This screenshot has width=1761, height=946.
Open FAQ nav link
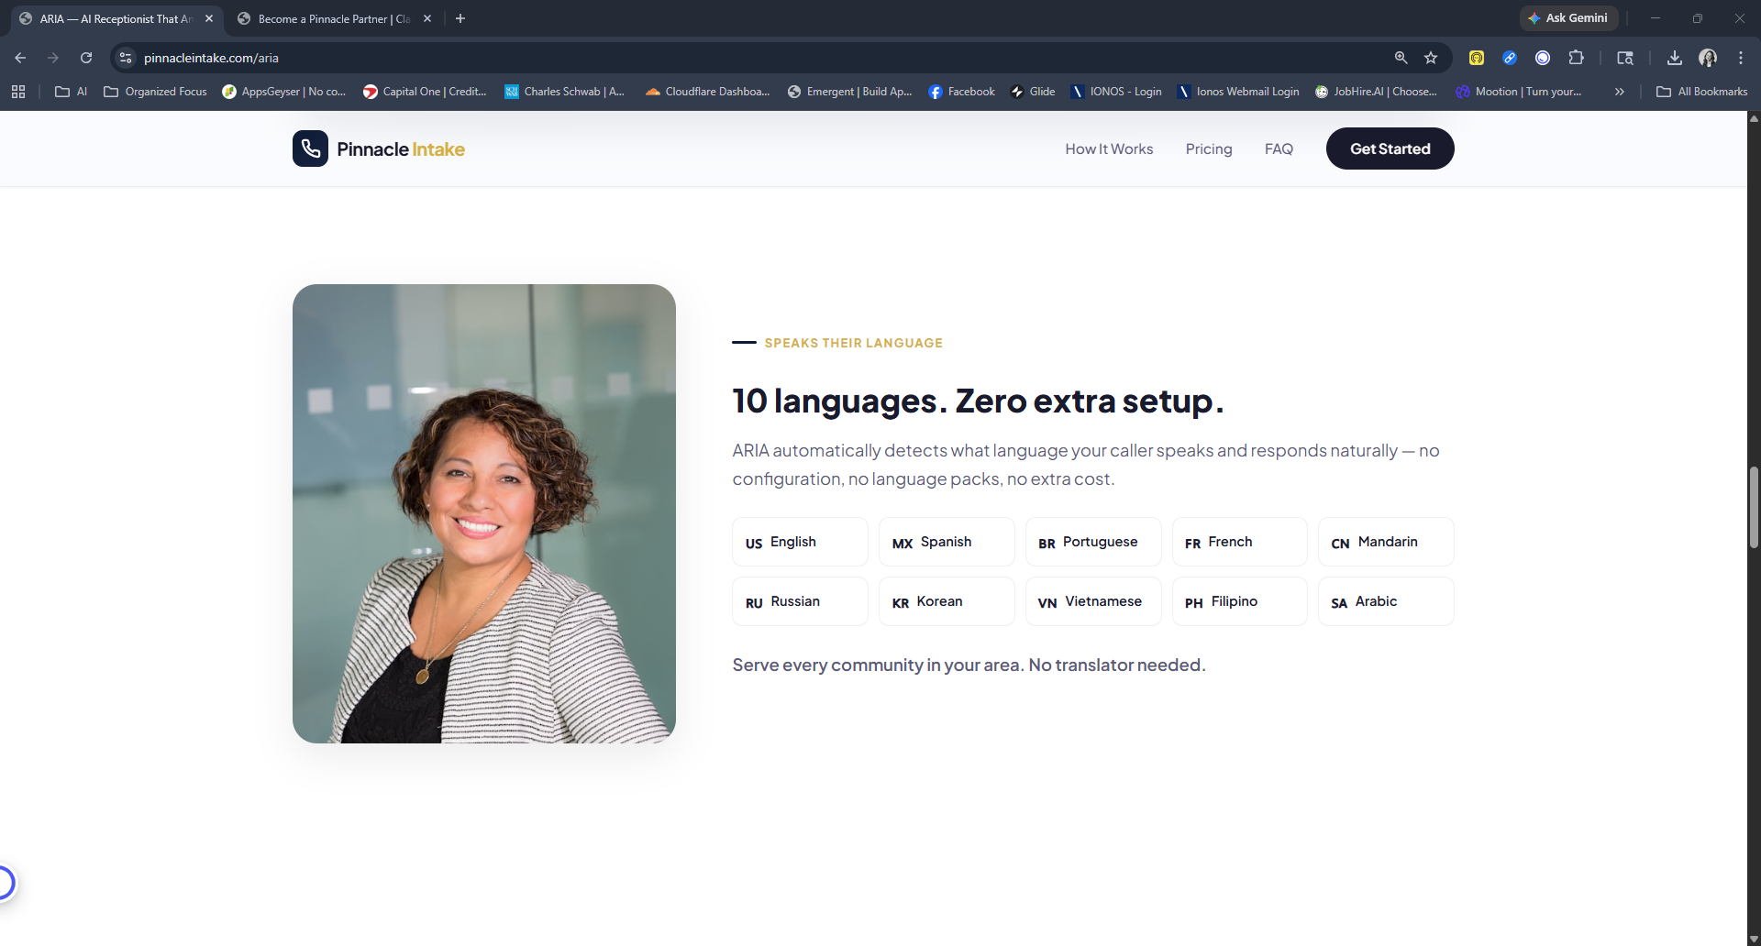[1279, 148]
